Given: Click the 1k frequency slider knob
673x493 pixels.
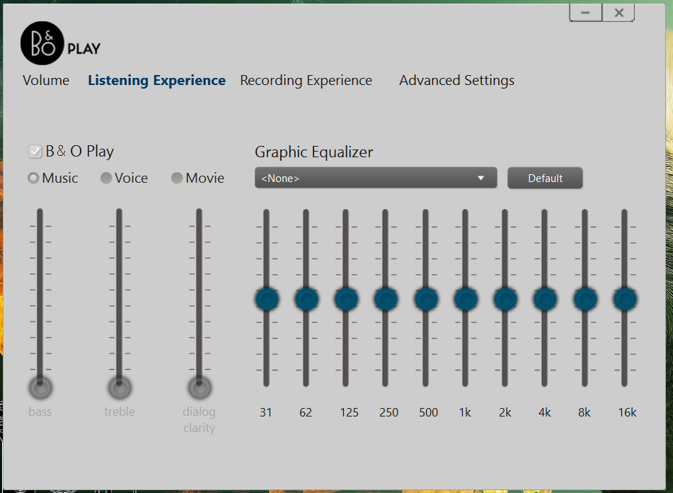Looking at the screenshot, I should (466, 300).
